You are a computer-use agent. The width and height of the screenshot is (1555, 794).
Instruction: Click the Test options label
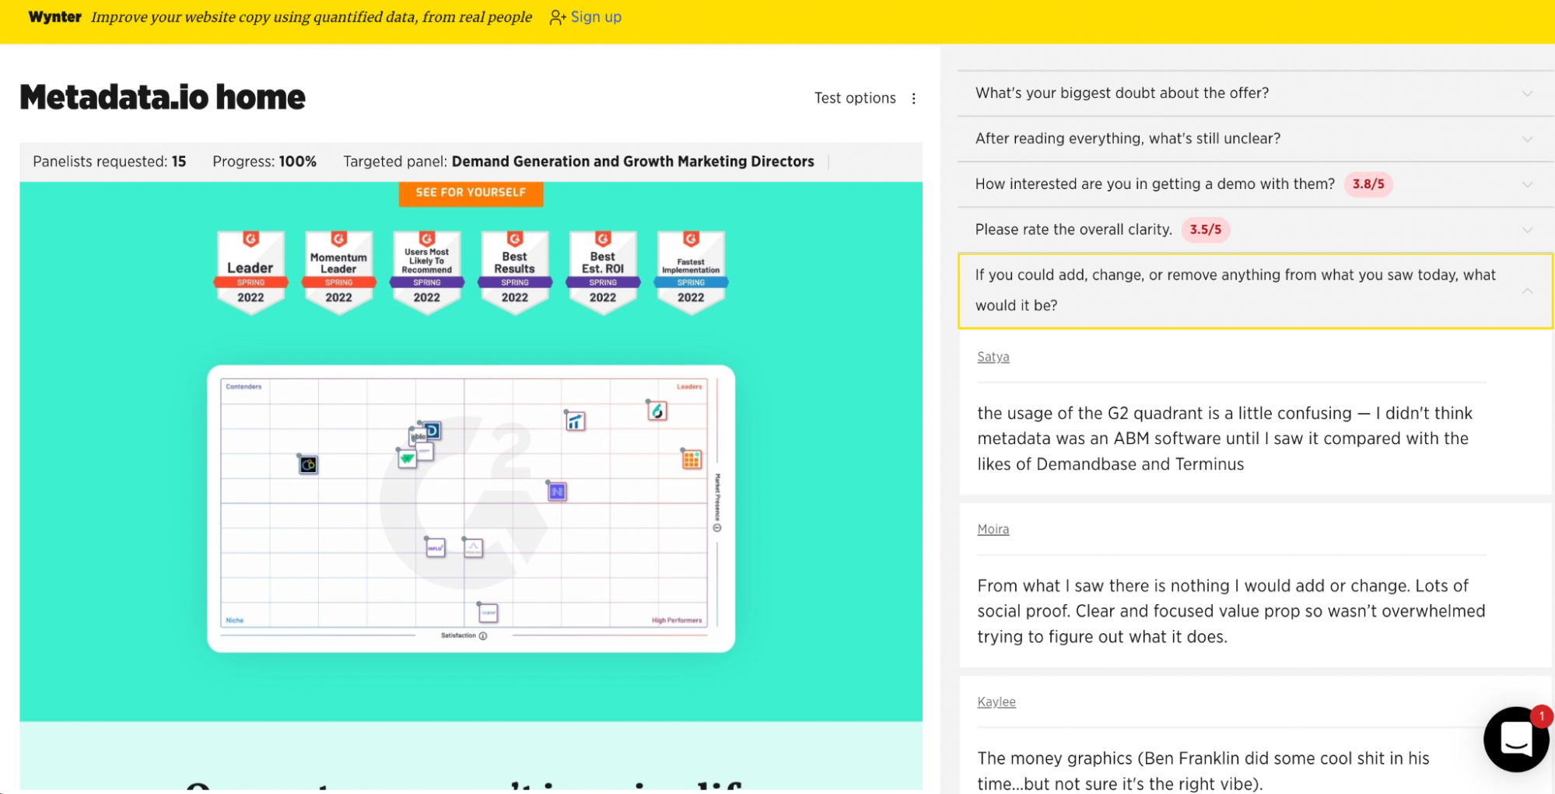(855, 98)
